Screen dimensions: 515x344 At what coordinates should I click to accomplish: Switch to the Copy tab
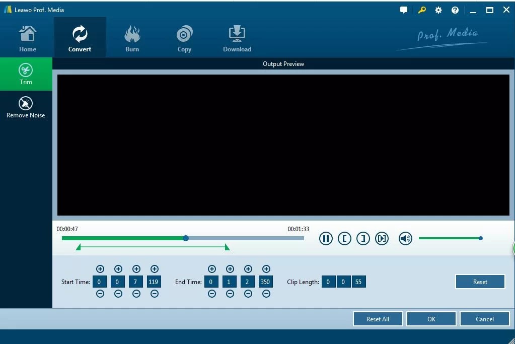coord(184,37)
